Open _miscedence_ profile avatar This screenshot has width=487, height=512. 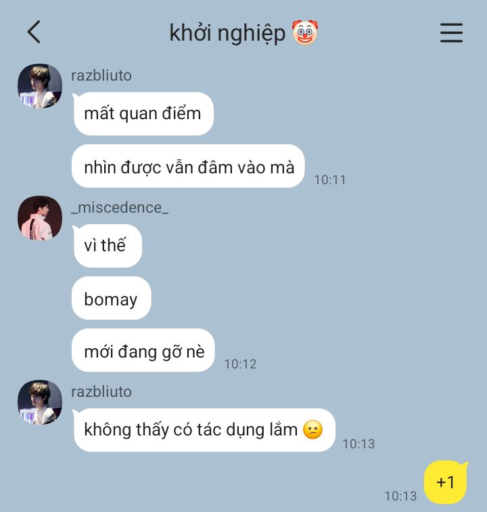click(x=40, y=218)
